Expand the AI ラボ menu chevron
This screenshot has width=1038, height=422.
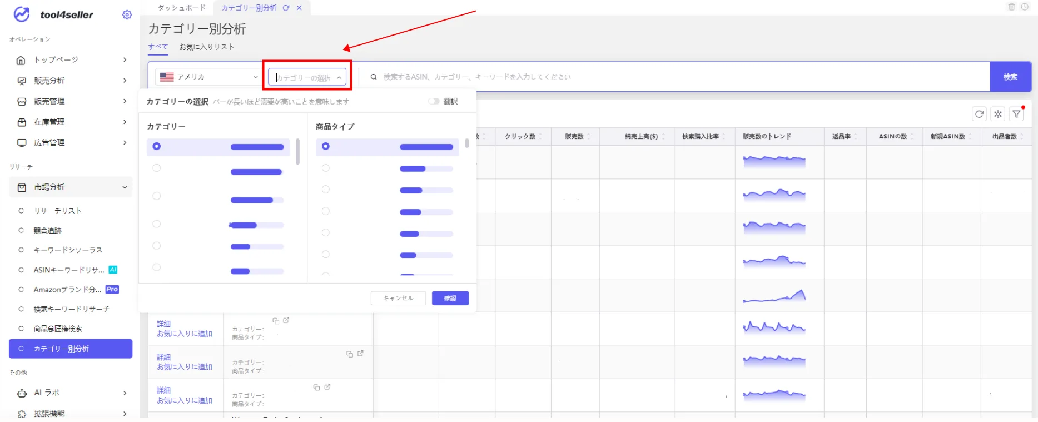coord(125,393)
